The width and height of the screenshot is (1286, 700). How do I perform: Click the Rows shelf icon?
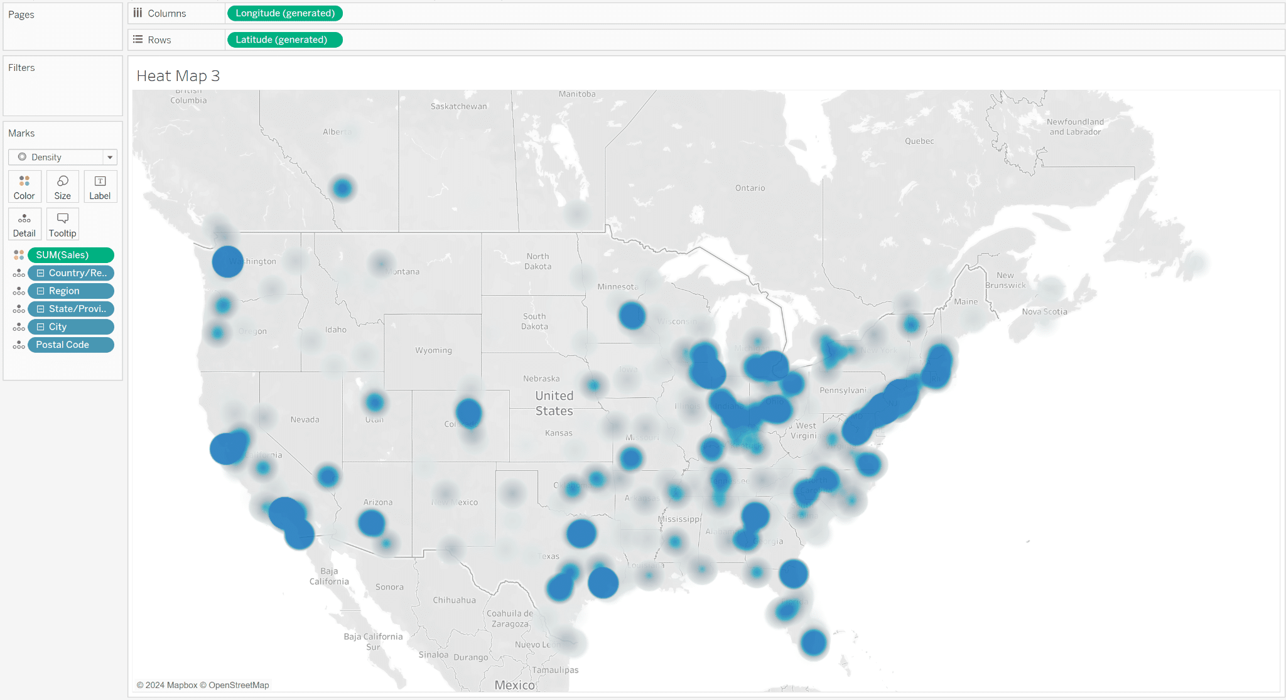click(139, 39)
